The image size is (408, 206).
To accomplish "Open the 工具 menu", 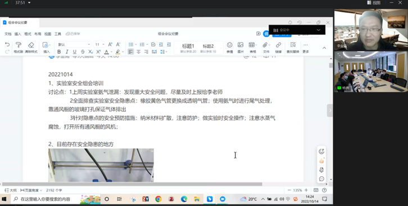I will (x=57, y=34).
